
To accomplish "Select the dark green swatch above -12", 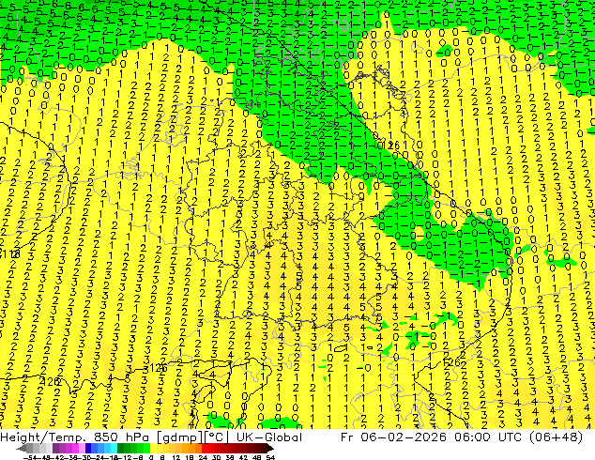I will tap(121, 449).
